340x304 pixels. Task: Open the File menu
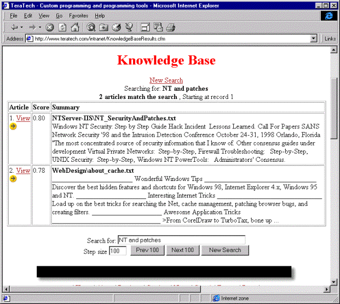(x=14, y=16)
